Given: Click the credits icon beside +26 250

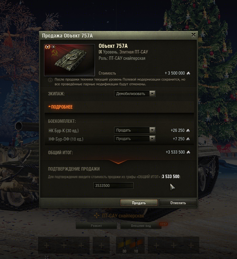Looking at the screenshot, I should point(188,131).
